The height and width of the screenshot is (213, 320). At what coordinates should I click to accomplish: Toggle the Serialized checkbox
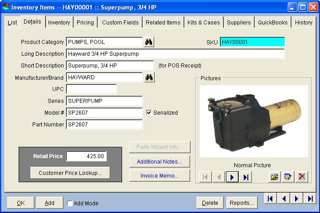coord(149,112)
